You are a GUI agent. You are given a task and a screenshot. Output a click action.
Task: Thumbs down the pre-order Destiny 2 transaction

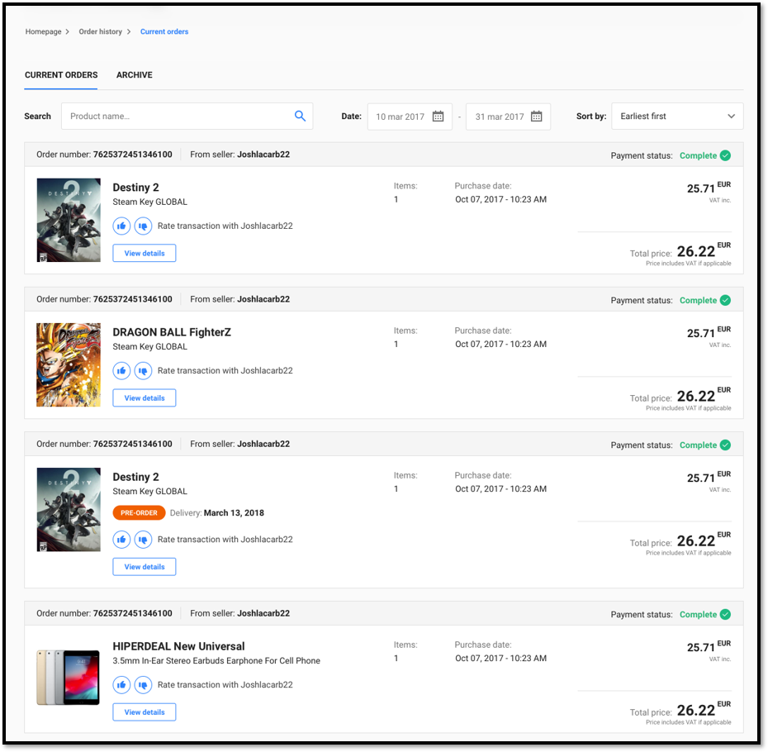coord(142,539)
